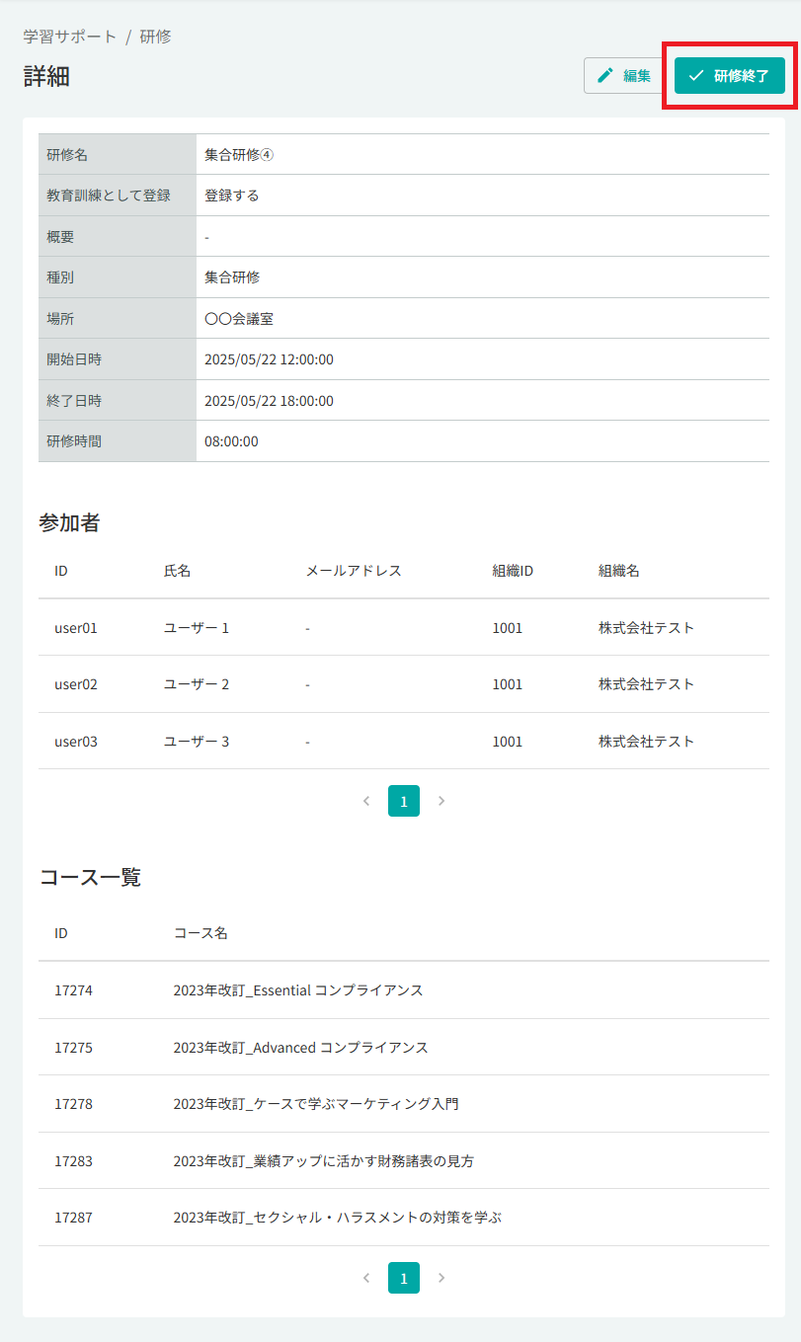Click location value 〇〇会議室
Image resolution: width=801 pixels, height=1342 pixels.
coord(239,319)
